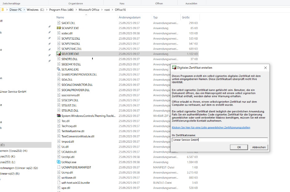This screenshot has width=290, height=192.
Task: Click the UCMAPI.EXE.MANIFEST file icon
Action: 59,167
